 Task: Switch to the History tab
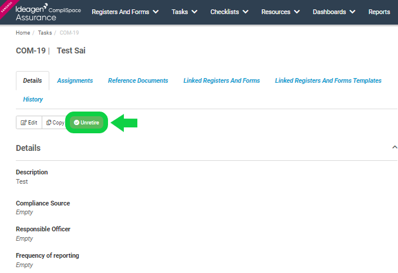click(33, 99)
